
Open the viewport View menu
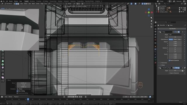point(21,4)
